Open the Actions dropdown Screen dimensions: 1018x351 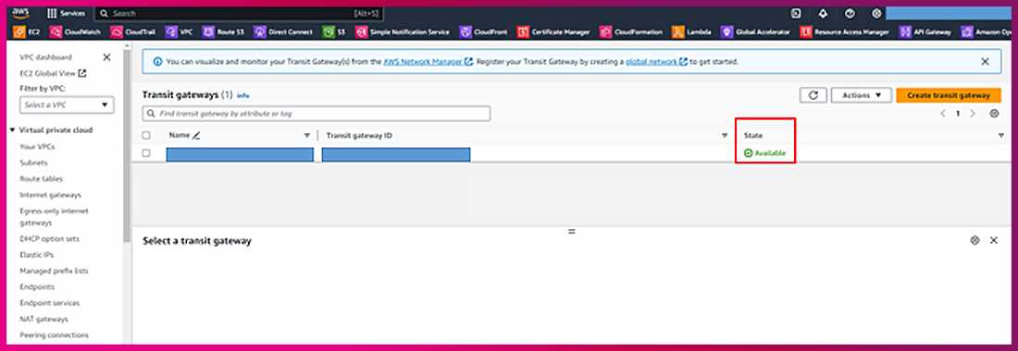pyautogui.click(x=862, y=95)
